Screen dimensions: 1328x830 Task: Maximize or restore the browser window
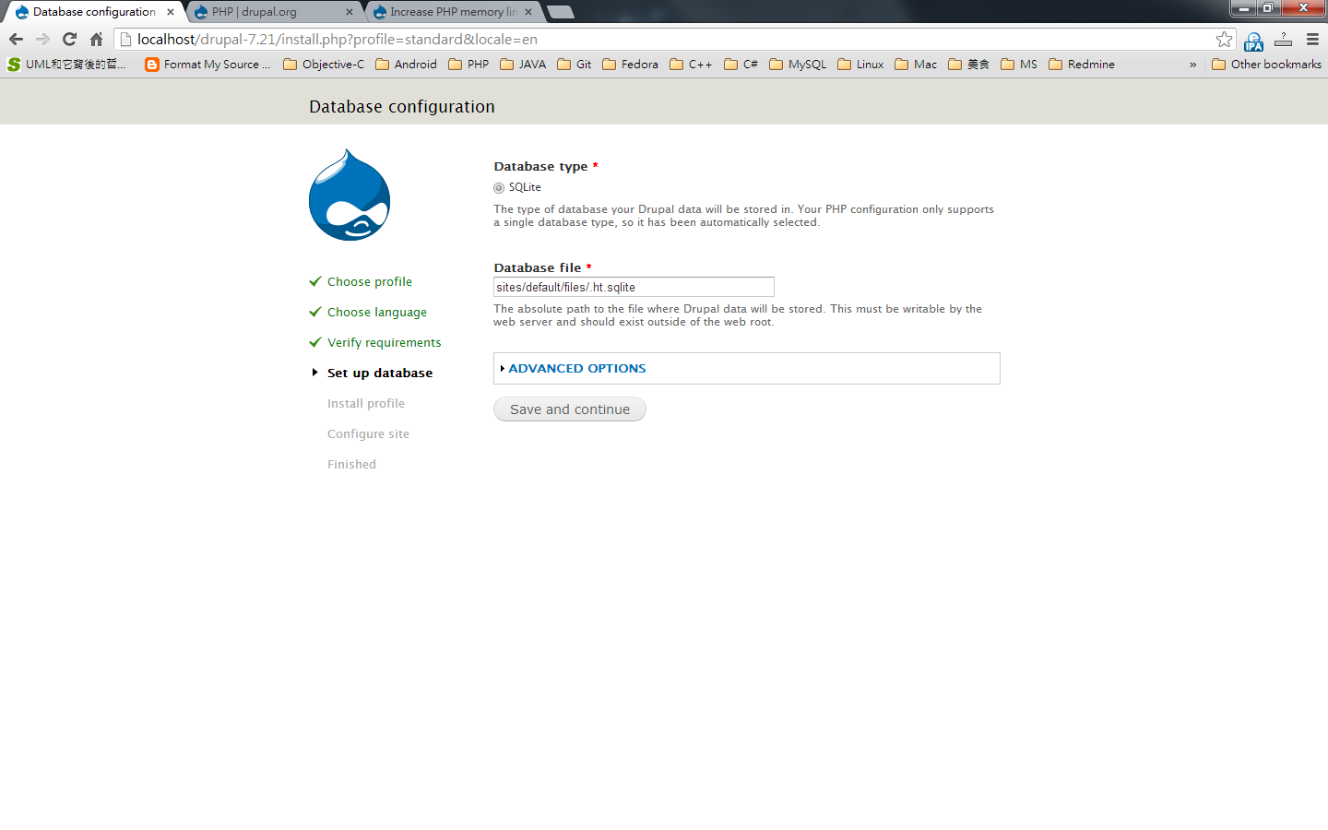pyautogui.click(x=1268, y=8)
